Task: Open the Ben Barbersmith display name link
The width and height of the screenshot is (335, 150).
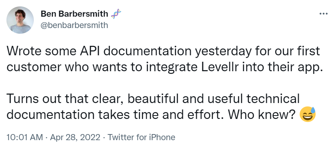Action: (74, 14)
